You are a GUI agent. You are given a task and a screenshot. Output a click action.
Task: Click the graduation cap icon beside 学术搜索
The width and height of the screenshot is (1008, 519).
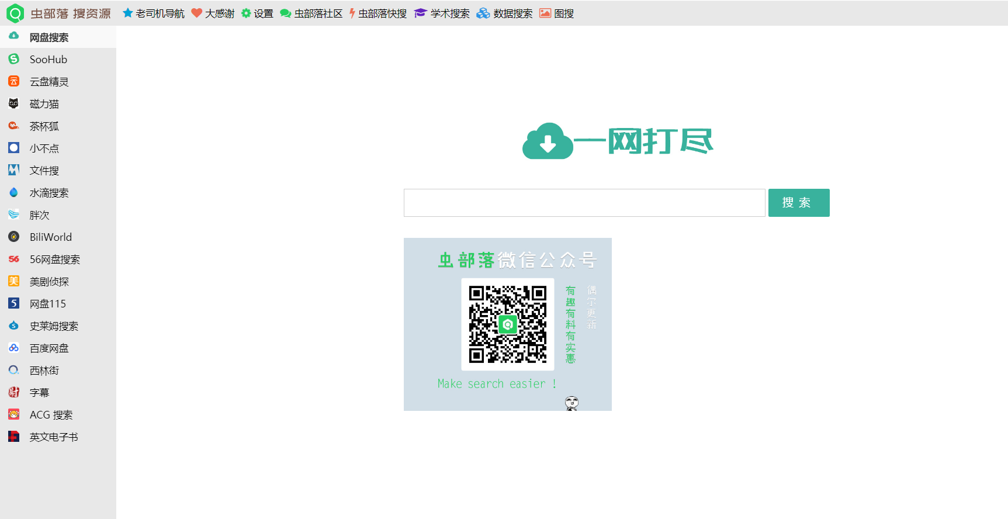[420, 13]
